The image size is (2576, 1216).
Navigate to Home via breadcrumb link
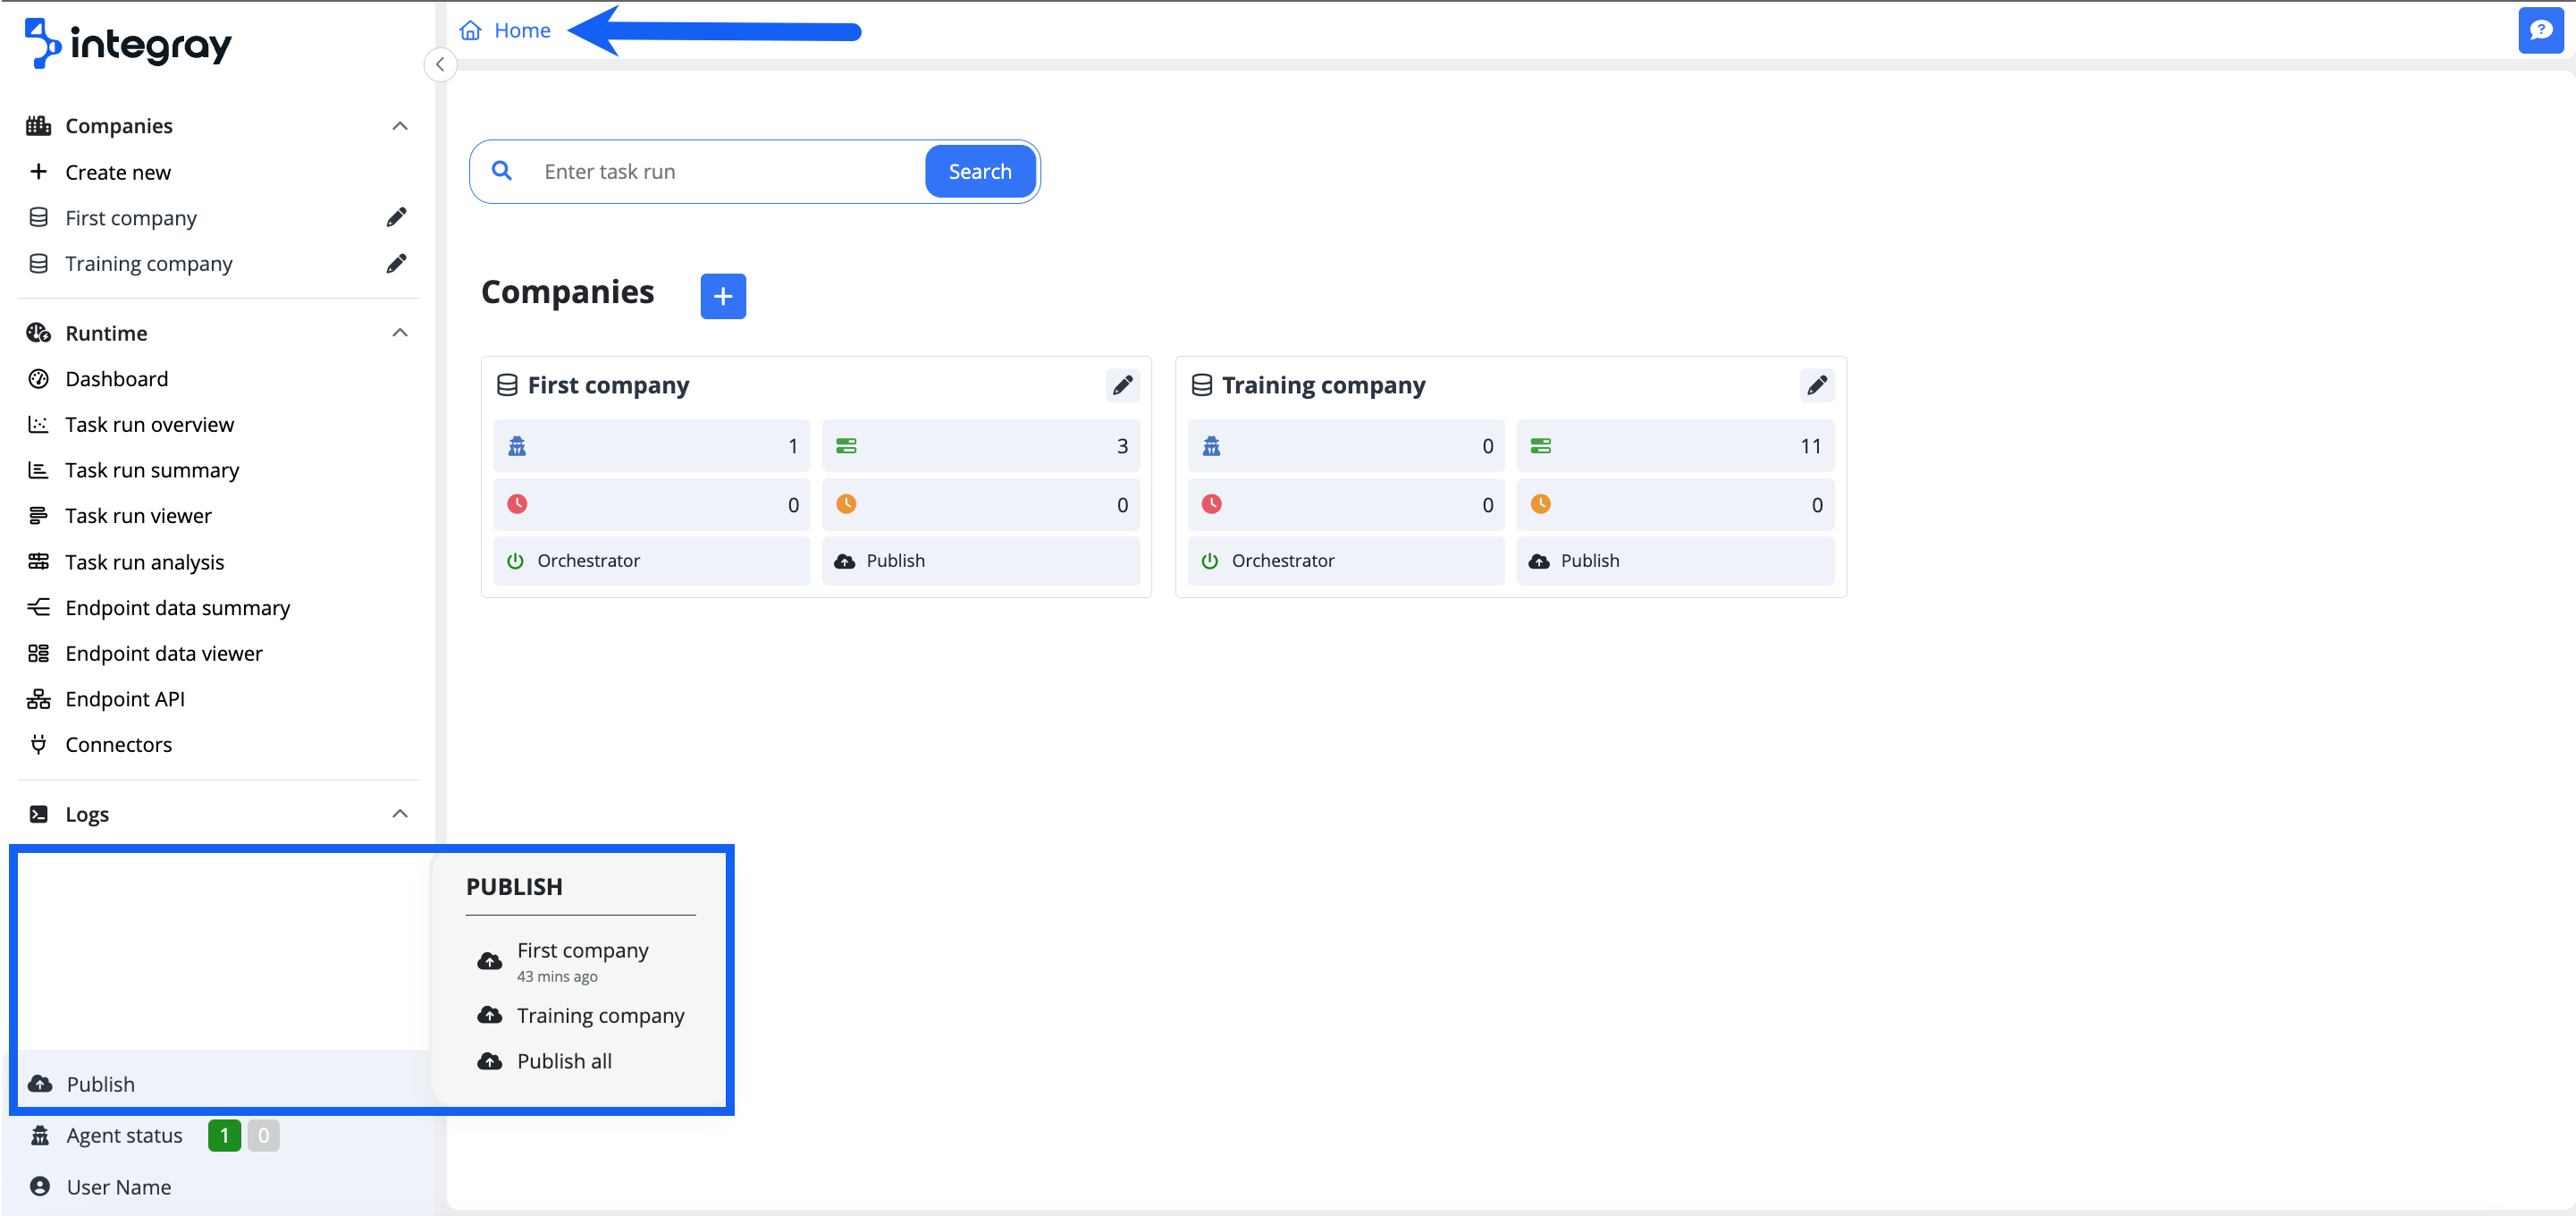tap(521, 30)
